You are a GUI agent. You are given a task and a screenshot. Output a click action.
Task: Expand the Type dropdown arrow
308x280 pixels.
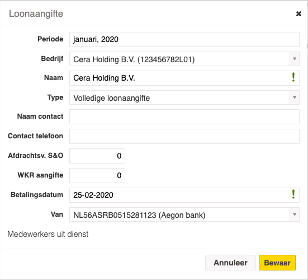(294, 97)
